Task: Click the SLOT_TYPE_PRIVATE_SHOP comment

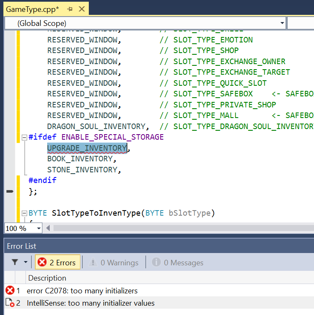Action: click(x=218, y=105)
